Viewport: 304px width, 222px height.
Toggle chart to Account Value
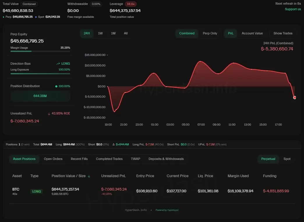click(x=252, y=34)
